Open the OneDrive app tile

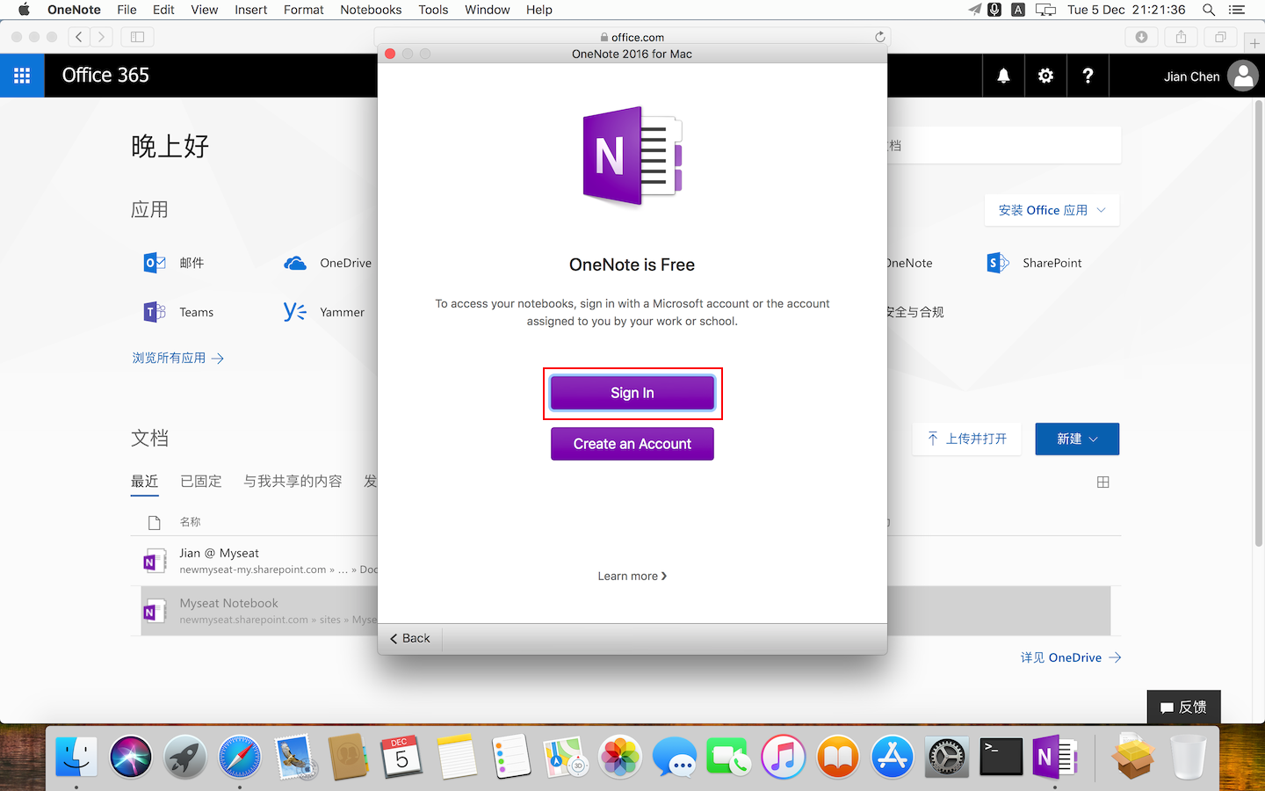tap(328, 263)
